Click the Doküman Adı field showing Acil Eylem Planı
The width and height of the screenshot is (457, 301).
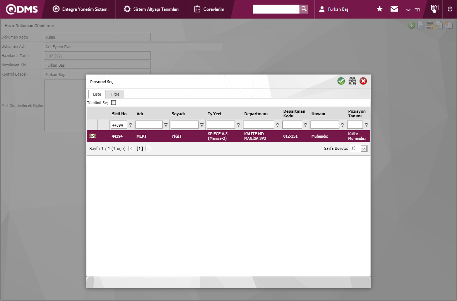point(133,46)
